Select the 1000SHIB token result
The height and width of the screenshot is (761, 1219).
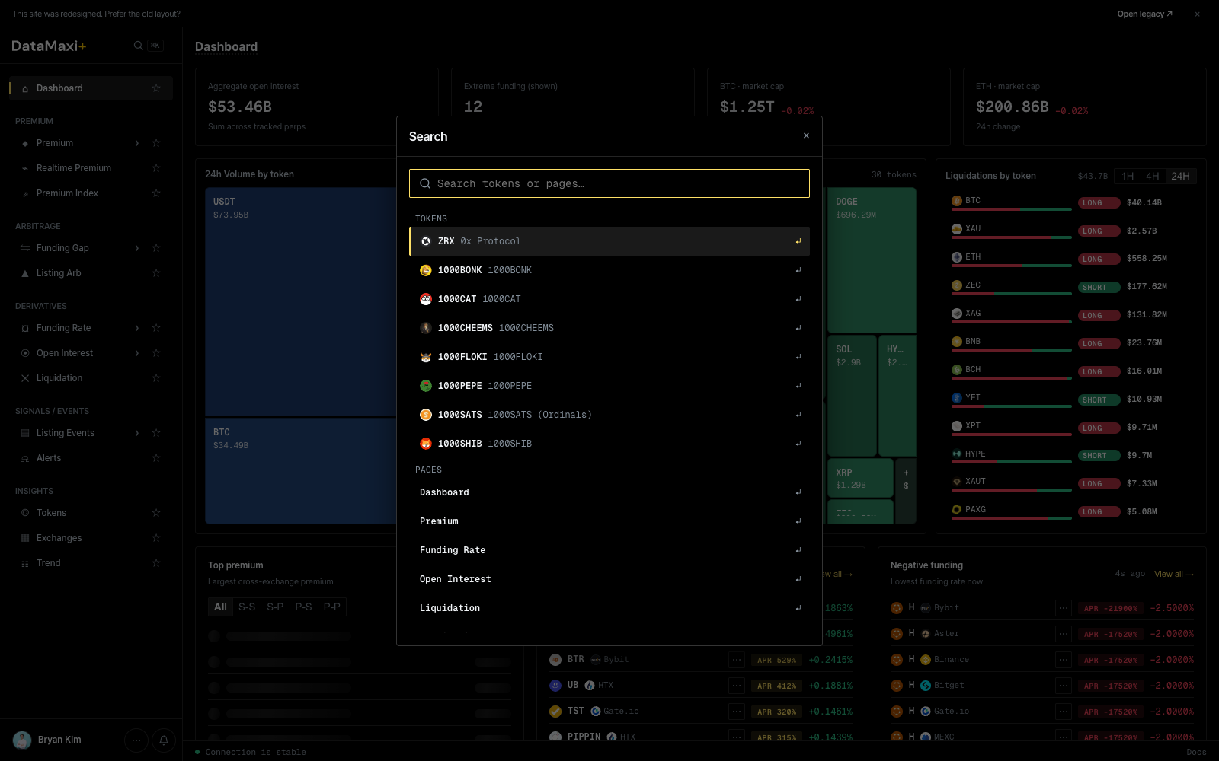point(609,444)
